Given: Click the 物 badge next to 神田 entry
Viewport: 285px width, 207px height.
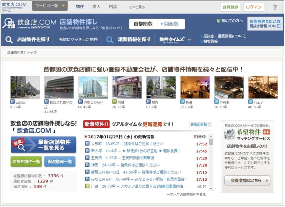Looking at the screenshot, I should (x=87, y=165).
